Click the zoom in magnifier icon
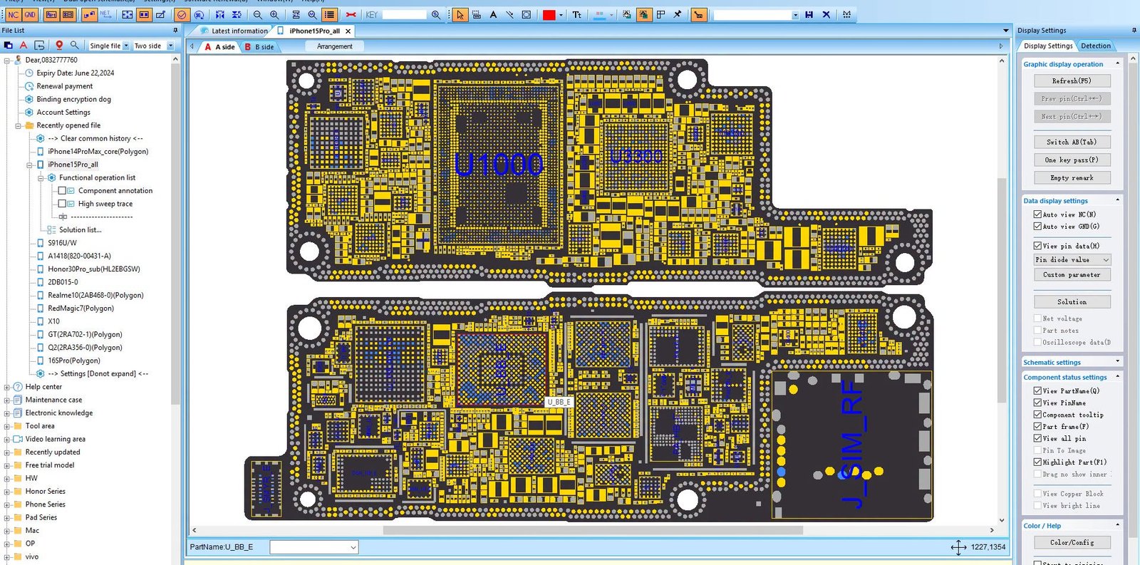Viewport: 1140px width, 565px height. [x=274, y=14]
